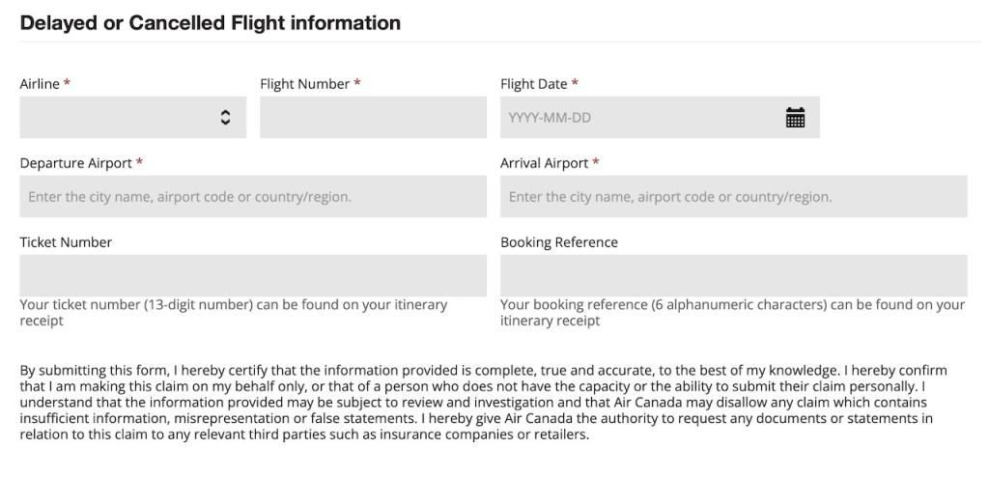Click the Booking Reference text box
The height and width of the screenshot is (477, 989).
[733, 275]
